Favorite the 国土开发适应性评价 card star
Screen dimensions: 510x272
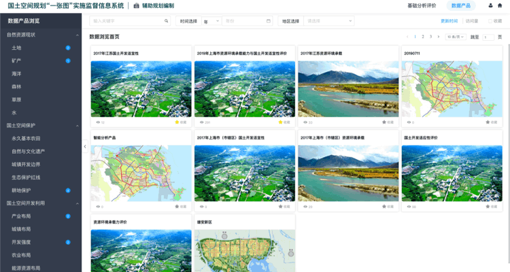488,206
